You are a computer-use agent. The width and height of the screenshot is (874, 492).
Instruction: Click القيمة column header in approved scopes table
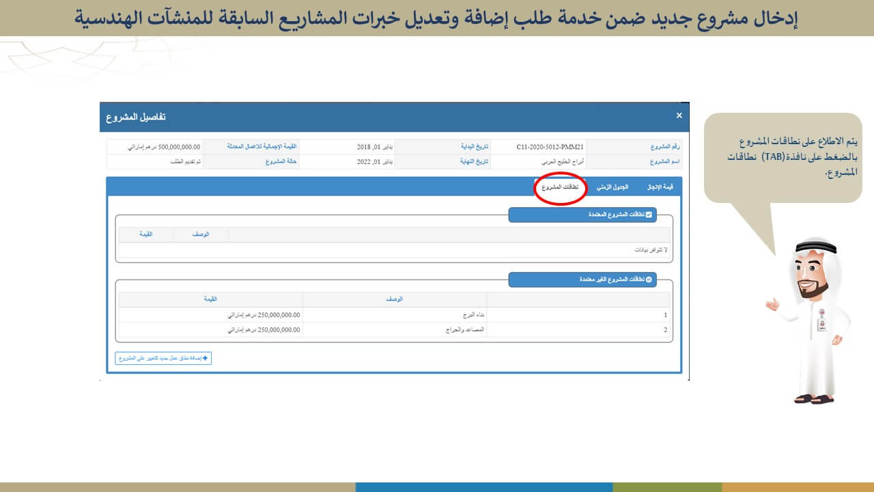click(x=146, y=234)
